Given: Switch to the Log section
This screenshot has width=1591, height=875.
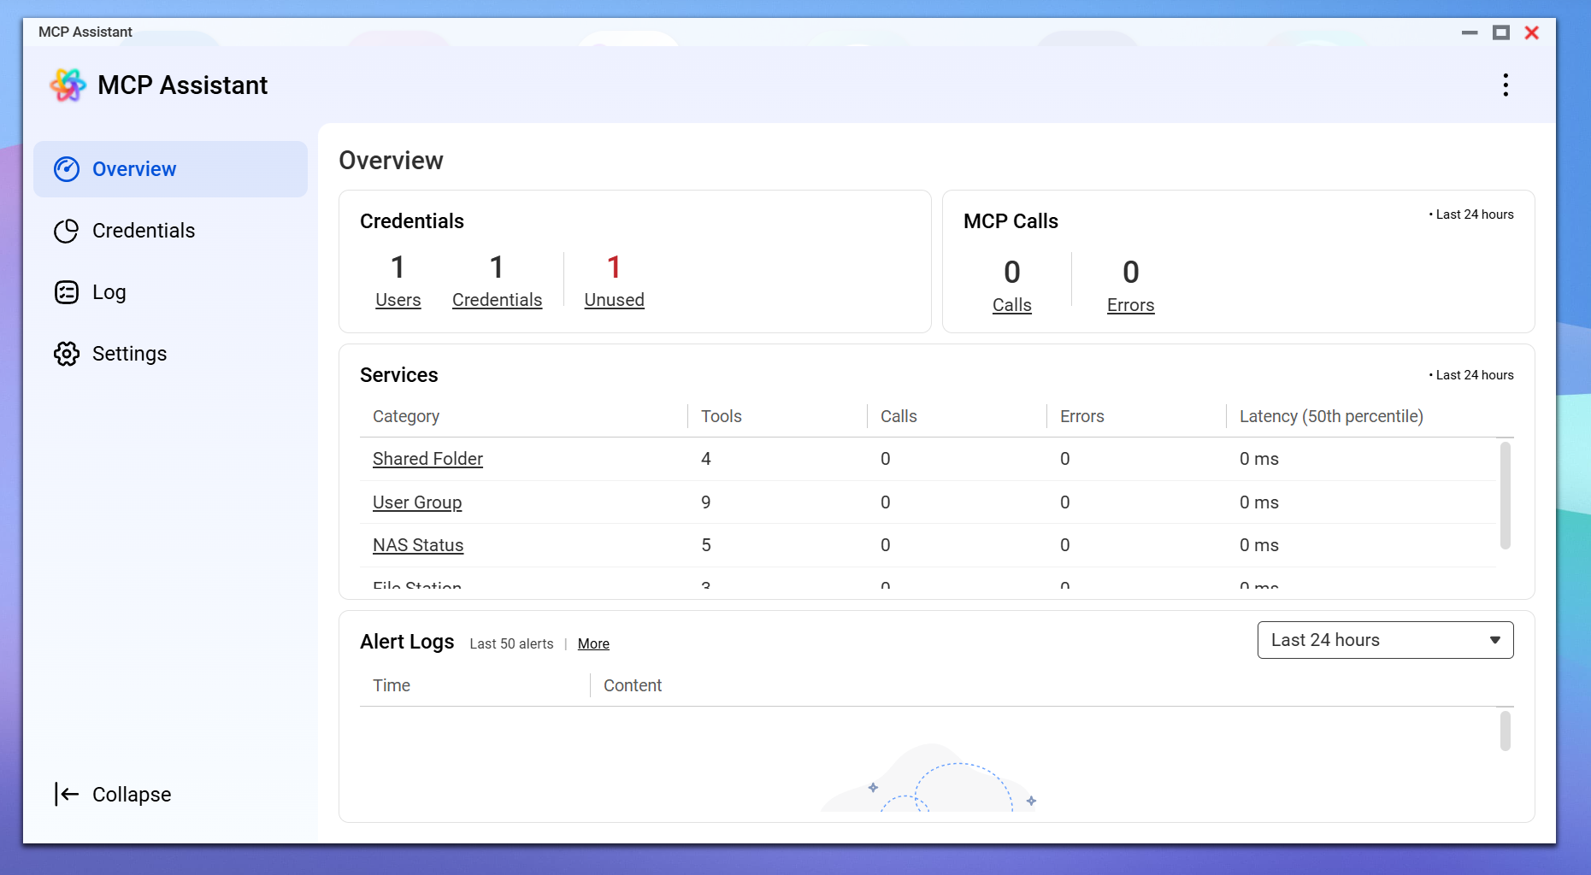Looking at the screenshot, I should tap(109, 292).
